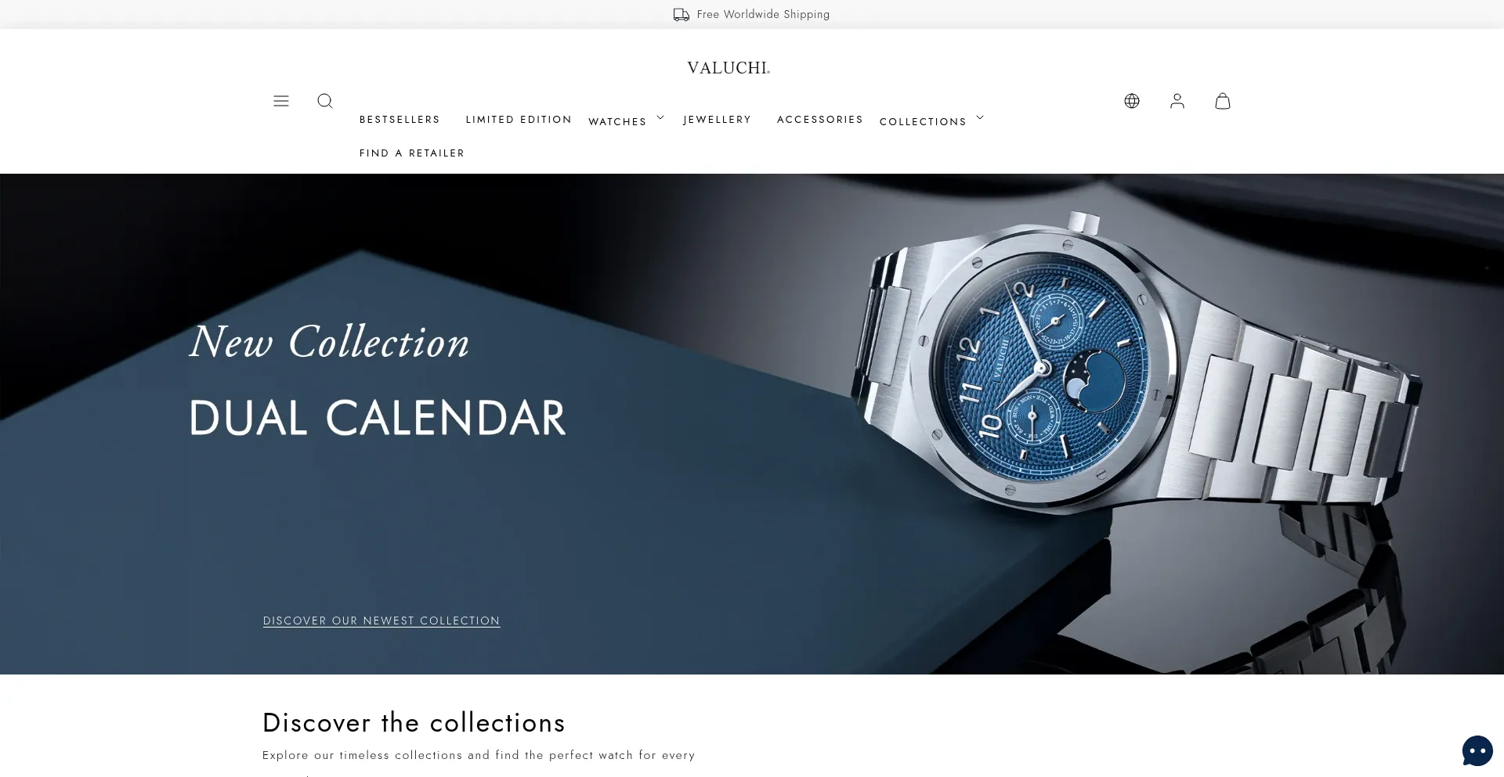Open the globe region selector icon
This screenshot has width=1504, height=777.
click(1132, 101)
